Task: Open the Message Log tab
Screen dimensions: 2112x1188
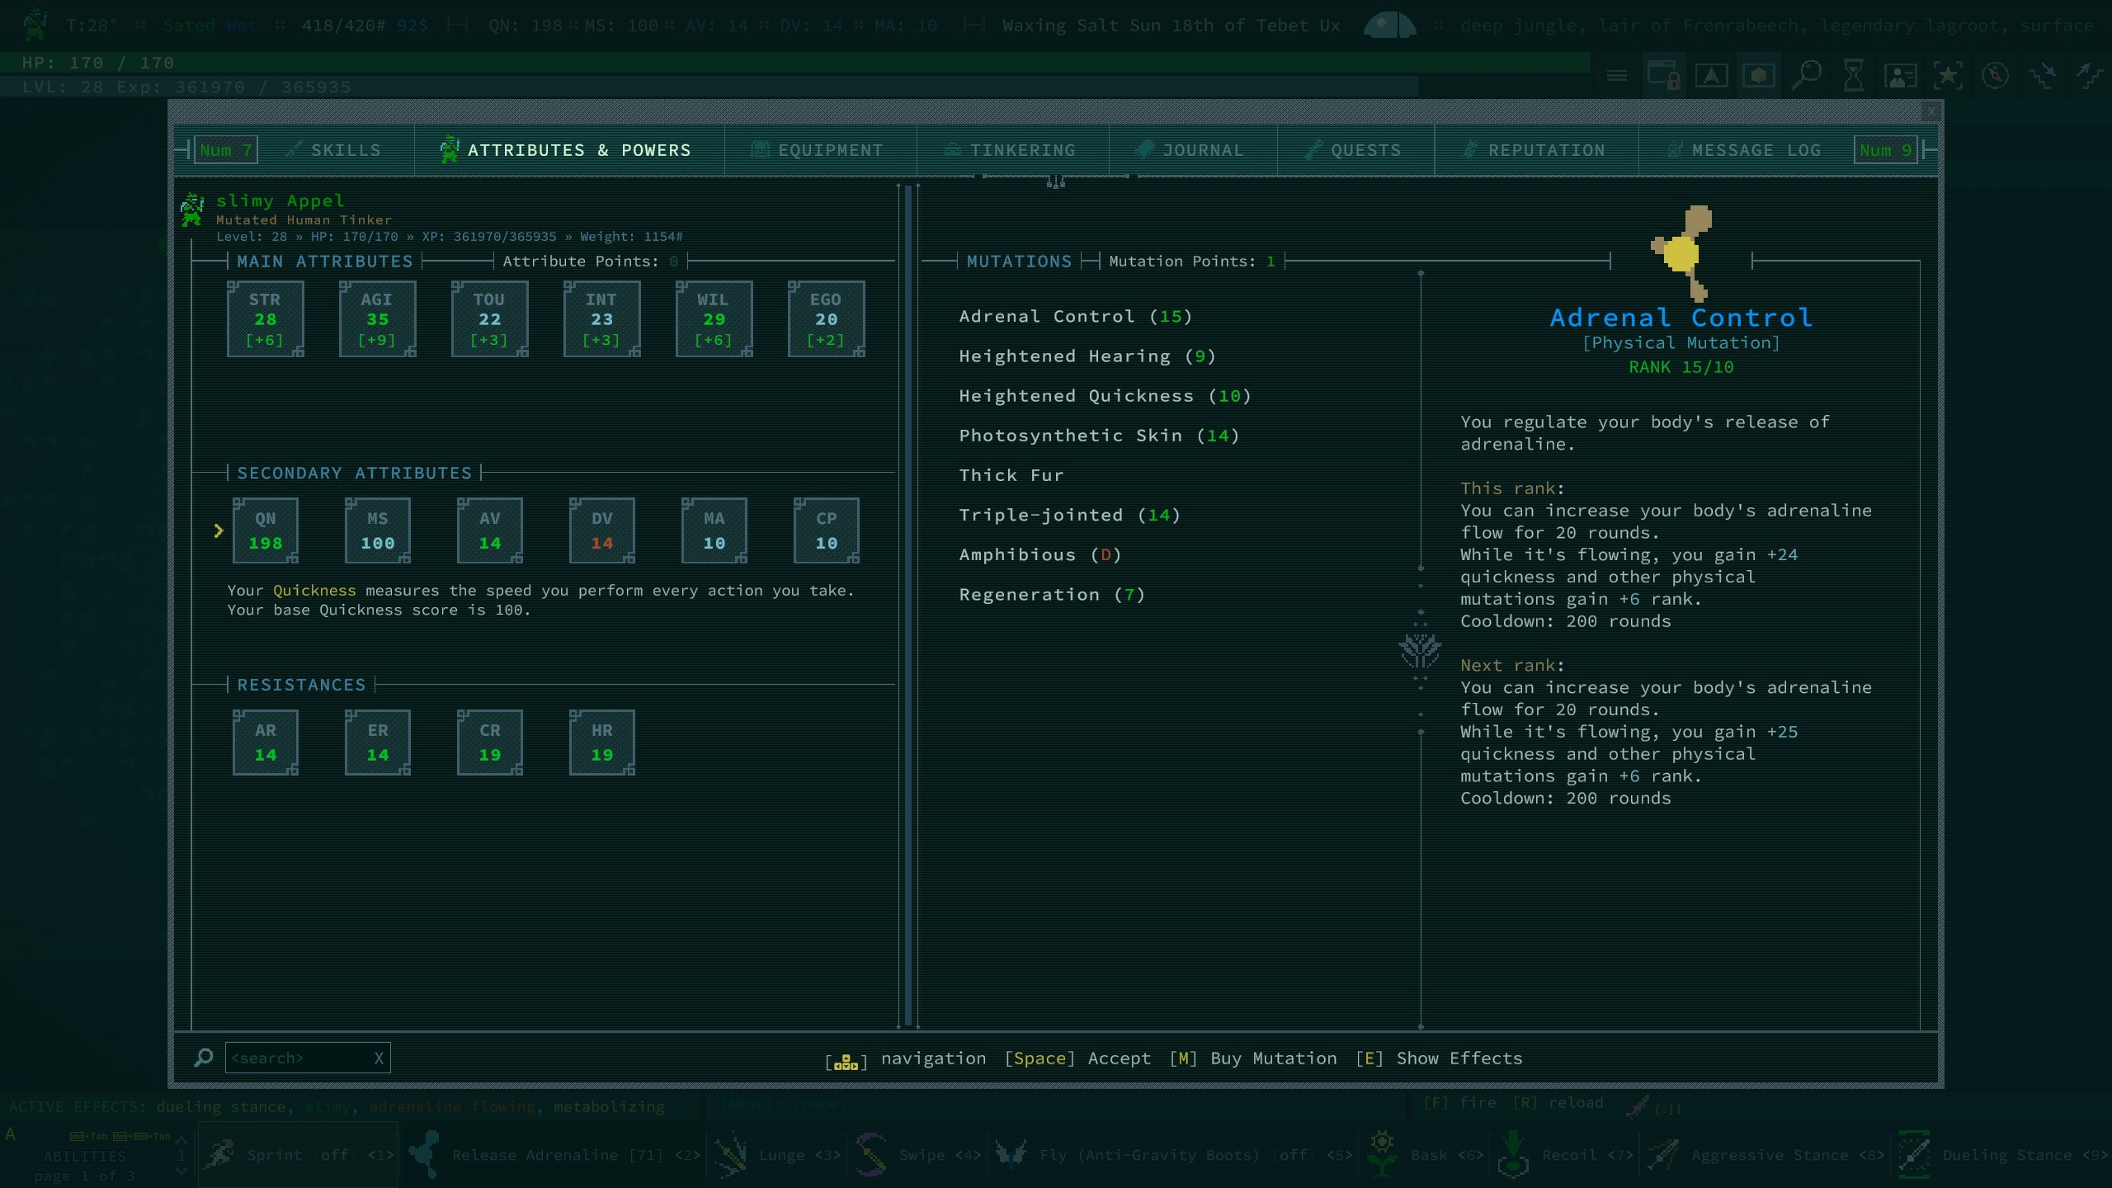Action: click(x=1745, y=150)
